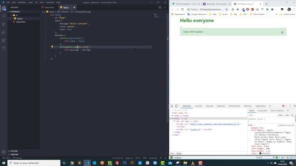Collapse the PHPMAROC folder in Explorer
Image resolution: width=296 pixels, height=166 pixels.
[9, 12]
